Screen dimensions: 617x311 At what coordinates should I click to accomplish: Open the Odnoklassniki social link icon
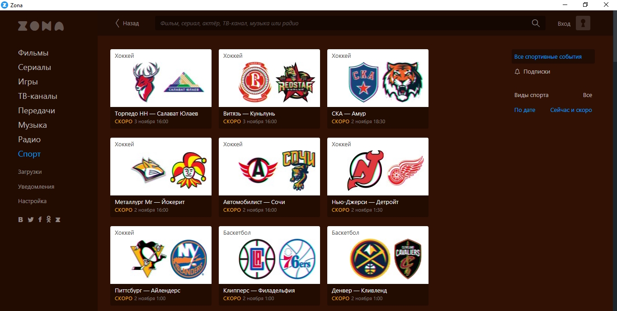[48, 219]
